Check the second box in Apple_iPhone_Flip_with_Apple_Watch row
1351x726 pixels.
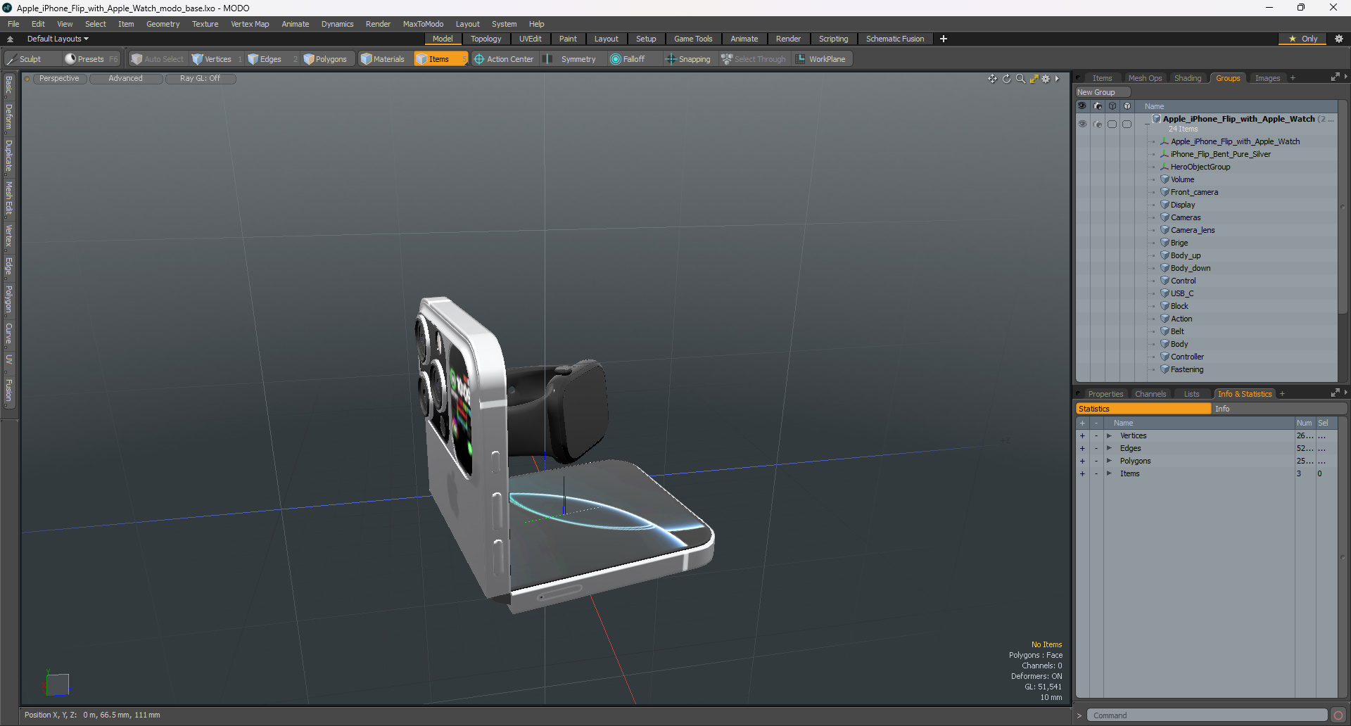click(1127, 124)
